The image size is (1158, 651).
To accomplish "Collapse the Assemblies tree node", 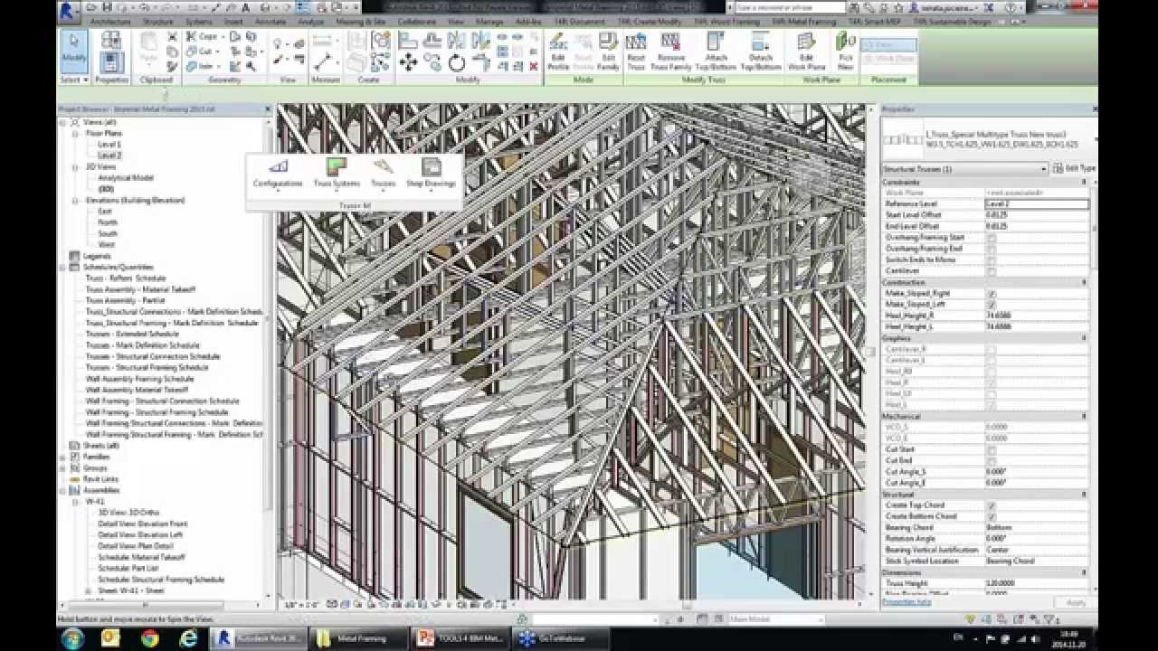I will click(x=63, y=490).
